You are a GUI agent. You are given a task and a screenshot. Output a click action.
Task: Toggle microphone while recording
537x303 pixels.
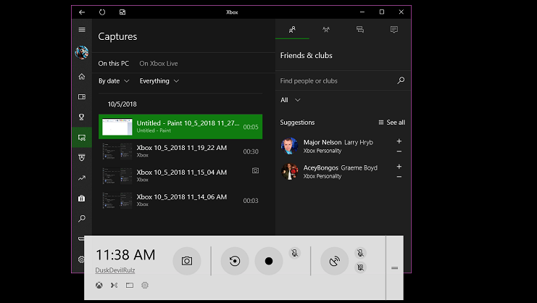coord(294,253)
